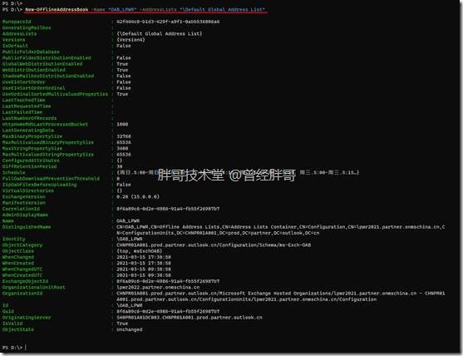The width and height of the screenshot is (463, 356).
Task: Select the ShadowMailboxDistributionEnabled label
Action: click(x=48, y=76)
